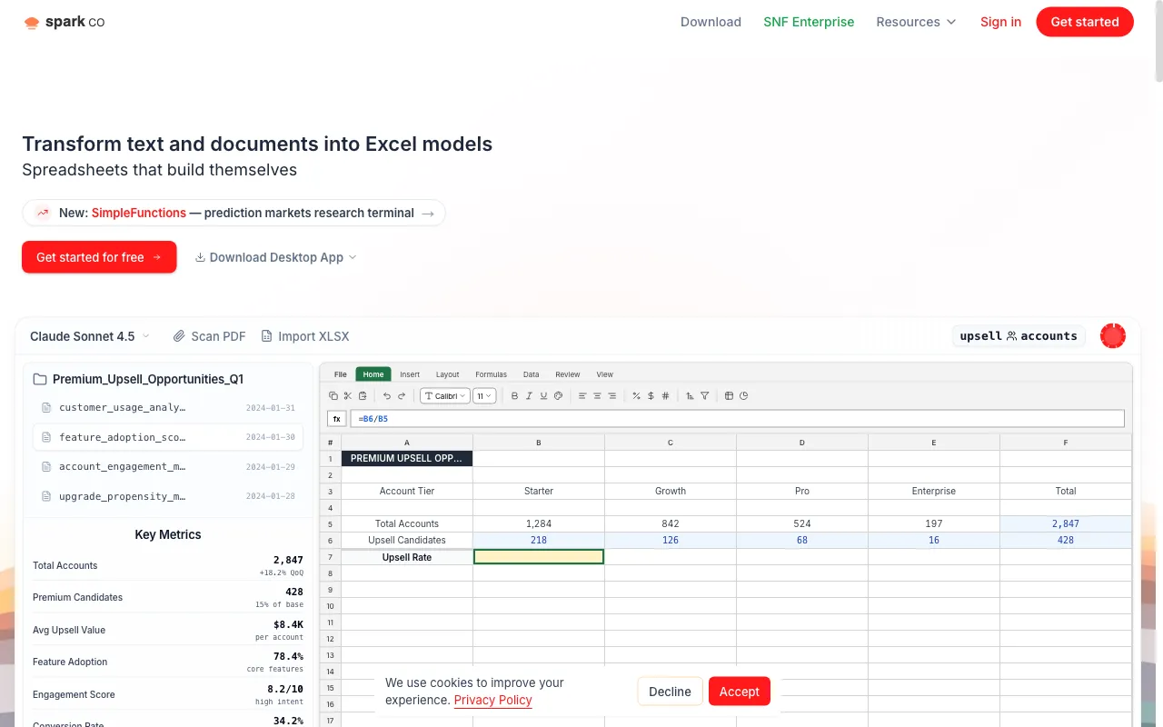Decline the cookies
The height and width of the screenshot is (727, 1163).
[x=670, y=692]
